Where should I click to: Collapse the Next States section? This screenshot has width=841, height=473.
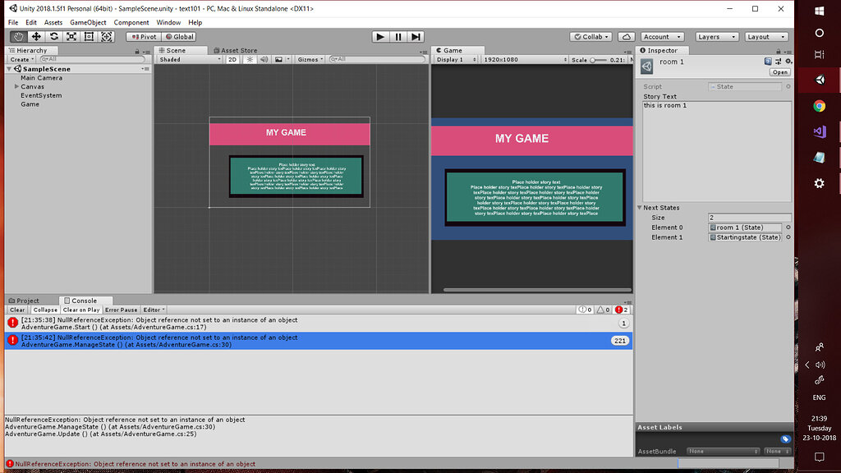pos(640,208)
